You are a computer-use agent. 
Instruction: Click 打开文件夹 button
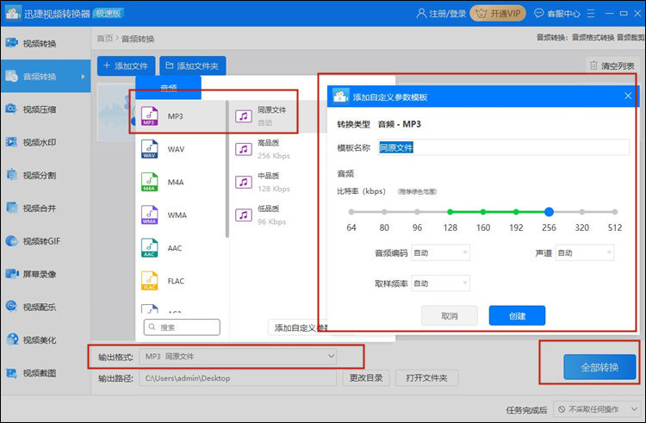426,377
